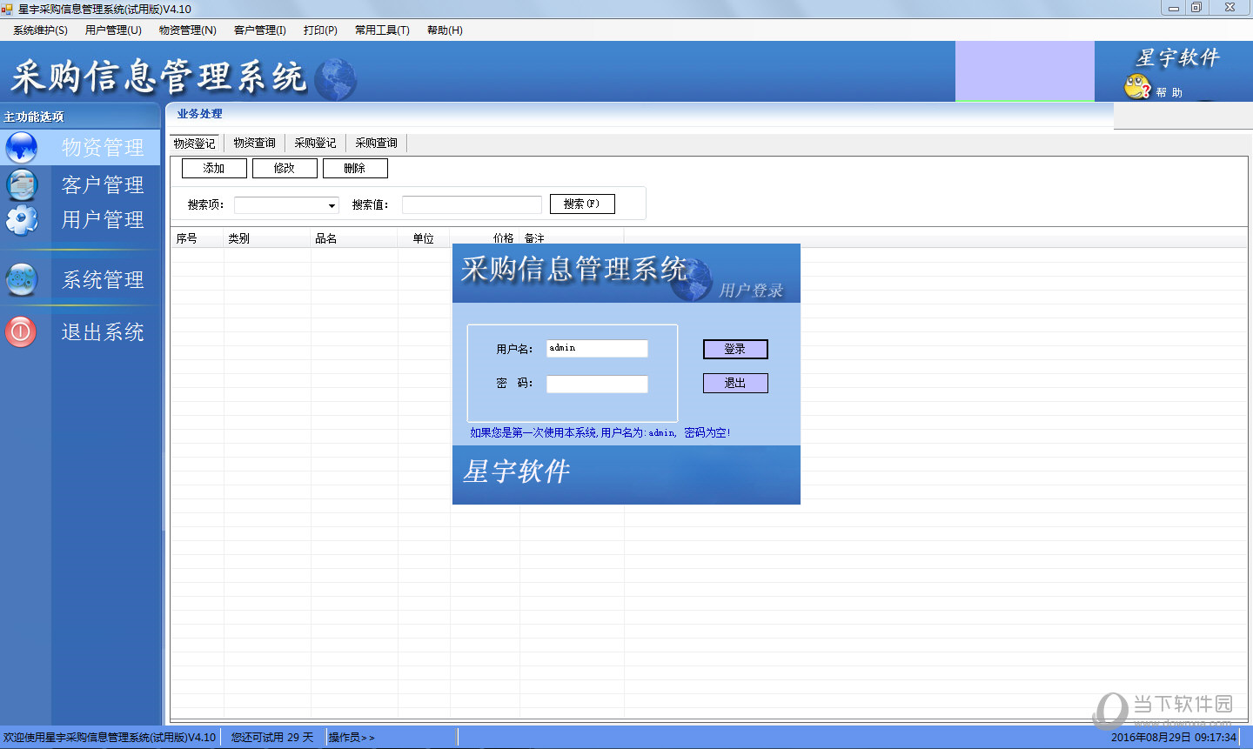This screenshot has height=749, width=1253.
Task: Click the 价格 column header
Action: (x=486, y=238)
